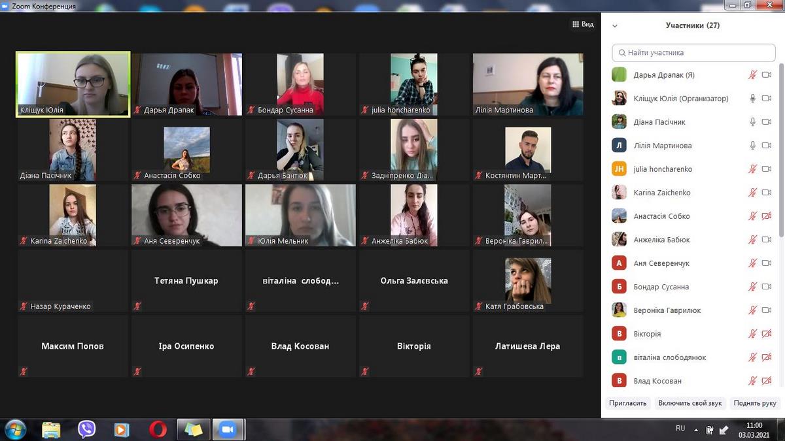This screenshot has width=785, height=441.
Task: Click camera icon in Кліщук Юлія row
Action: click(767, 99)
